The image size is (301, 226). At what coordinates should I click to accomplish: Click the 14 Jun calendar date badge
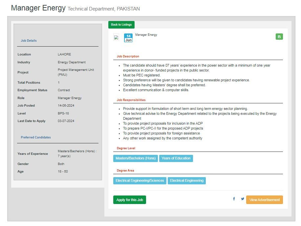(128, 38)
